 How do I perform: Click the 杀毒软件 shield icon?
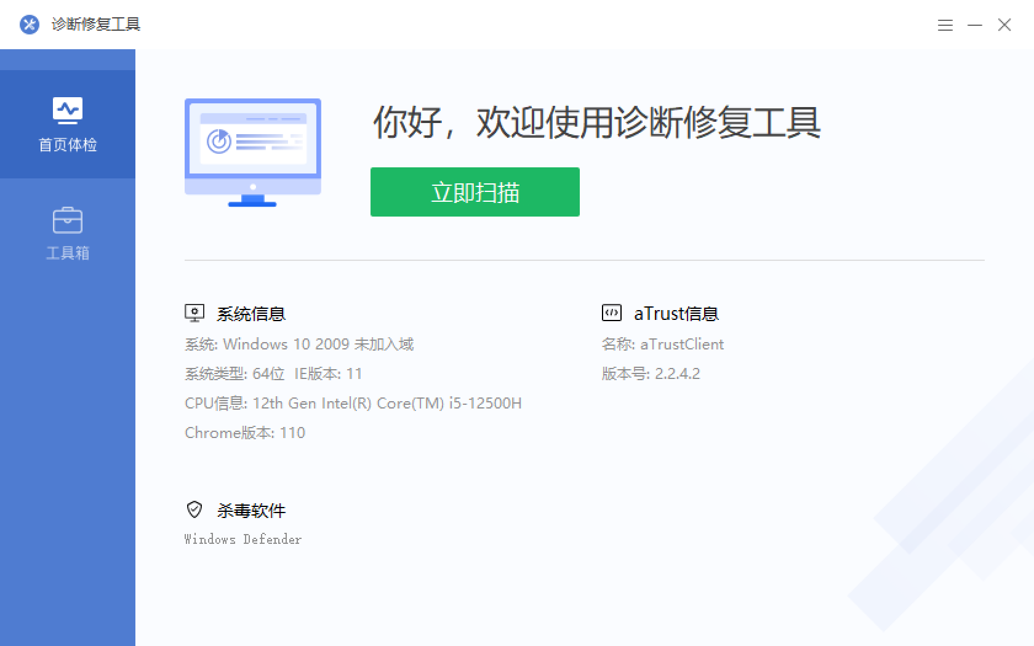(194, 509)
